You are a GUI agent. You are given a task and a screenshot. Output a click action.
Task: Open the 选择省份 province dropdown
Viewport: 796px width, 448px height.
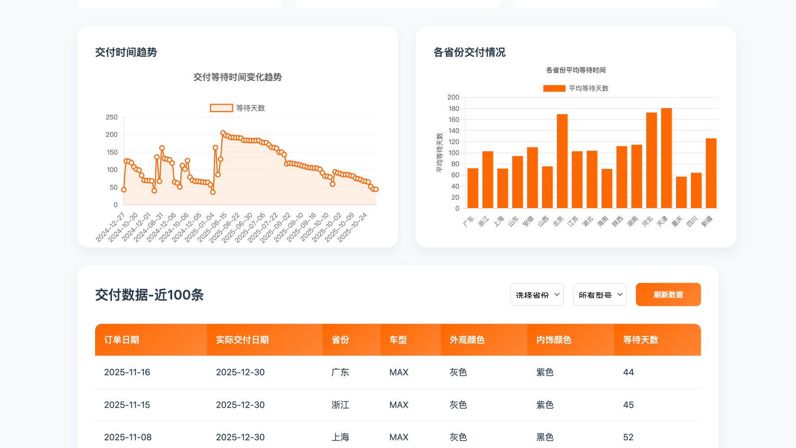(x=537, y=295)
